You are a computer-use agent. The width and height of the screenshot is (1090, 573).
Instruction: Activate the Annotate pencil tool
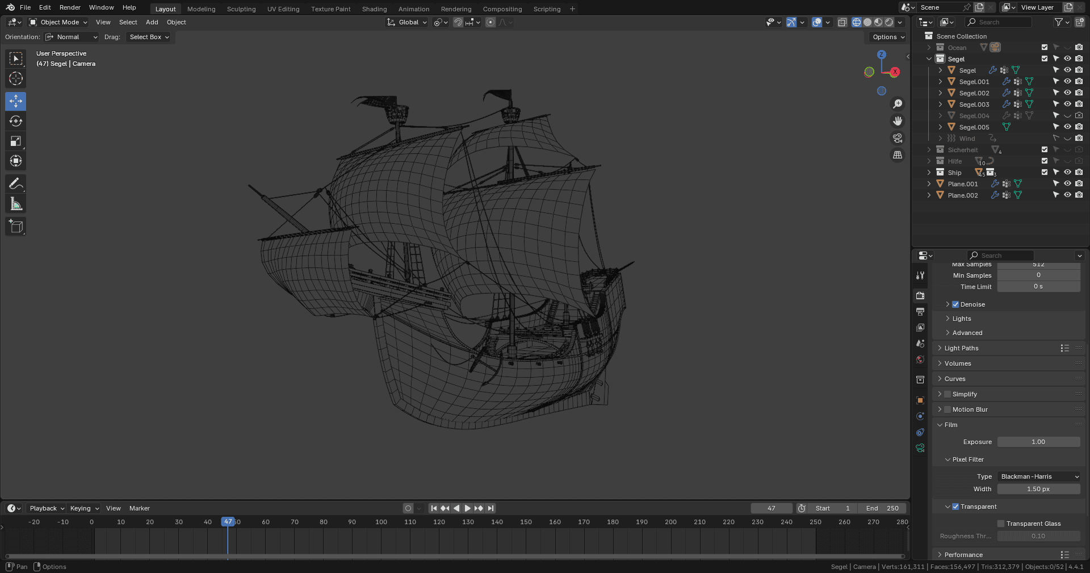pos(16,183)
